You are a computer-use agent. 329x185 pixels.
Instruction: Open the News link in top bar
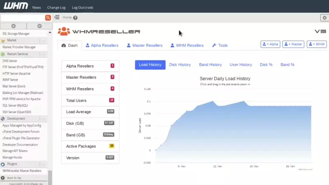pos(37,7)
